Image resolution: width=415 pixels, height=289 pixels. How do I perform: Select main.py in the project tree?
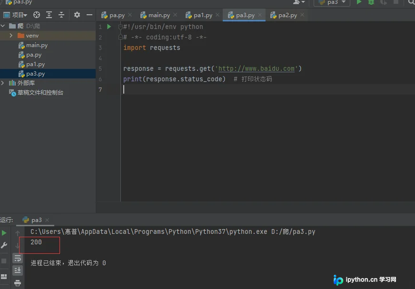(x=37, y=45)
